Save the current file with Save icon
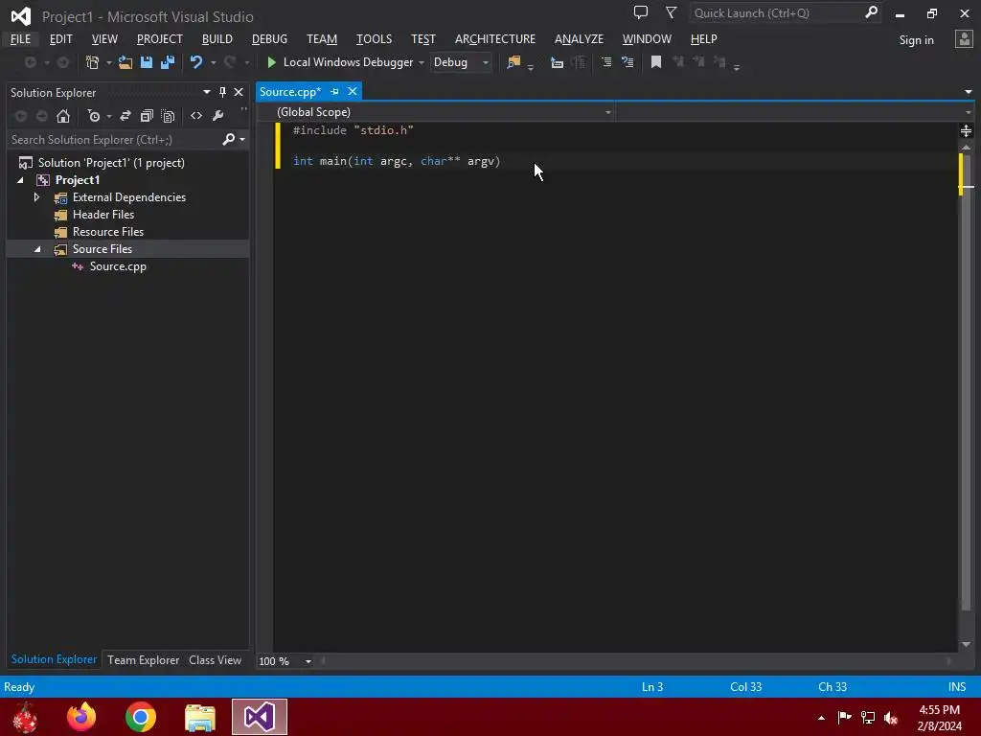This screenshot has height=736, width=981. click(x=147, y=62)
